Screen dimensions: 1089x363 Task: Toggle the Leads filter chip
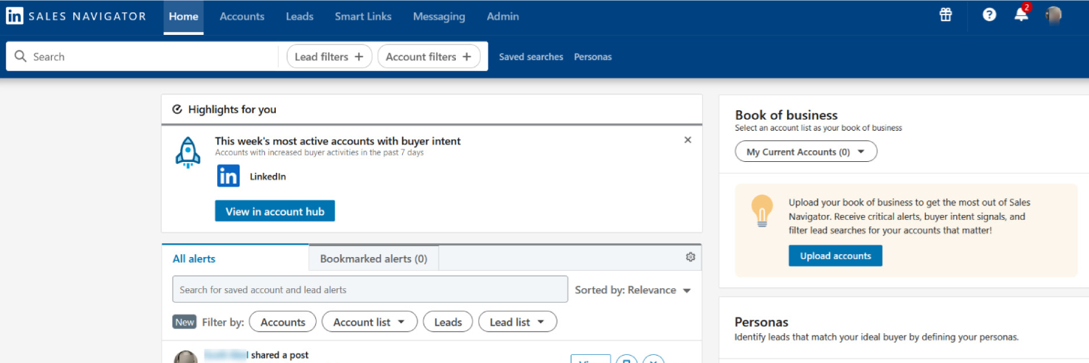coord(448,322)
